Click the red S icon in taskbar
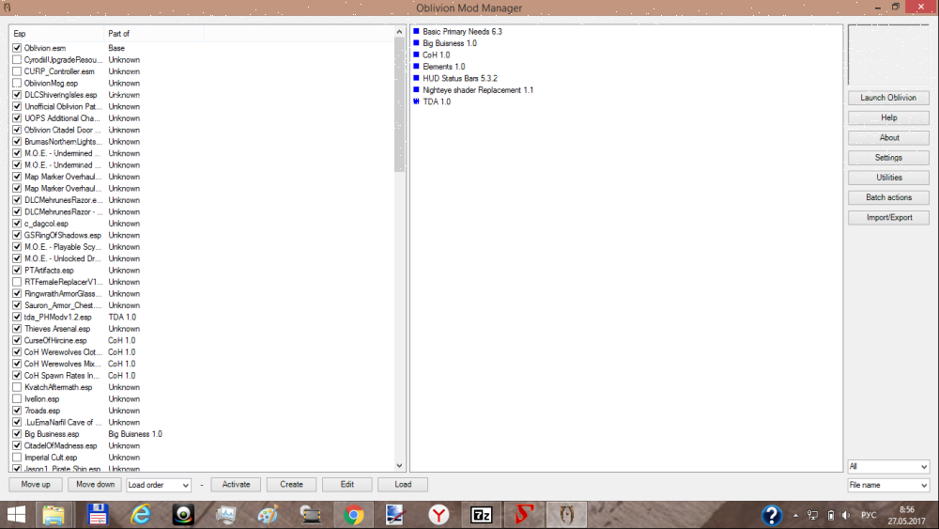 pyautogui.click(x=524, y=515)
